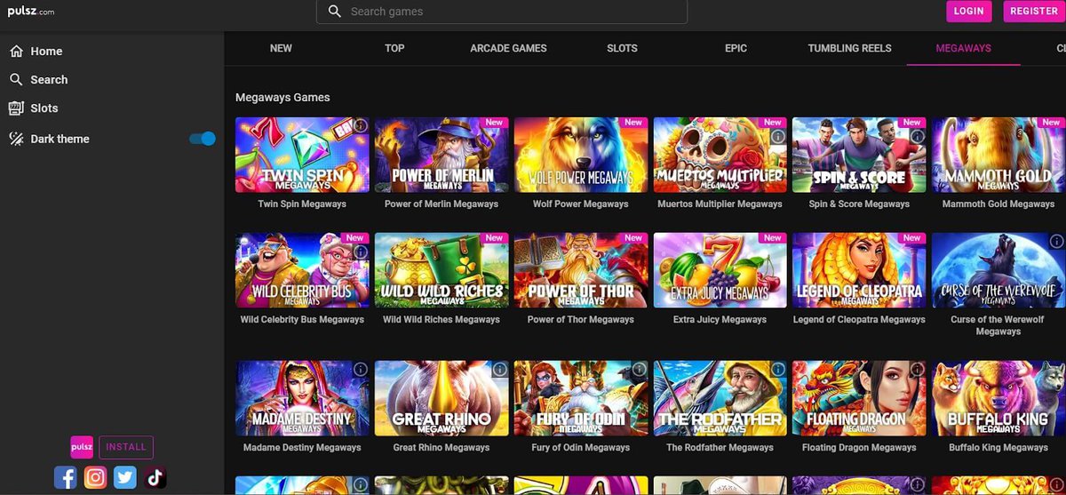1066x495 pixels.
Task: Open info for Floating Dragon Megaways
Action: pyautogui.click(x=918, y=369)
